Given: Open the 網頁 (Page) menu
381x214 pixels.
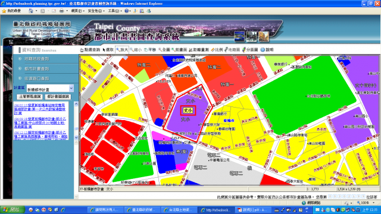Looking at the screenshot, I should pyautogui.click(x=78, y=11).
